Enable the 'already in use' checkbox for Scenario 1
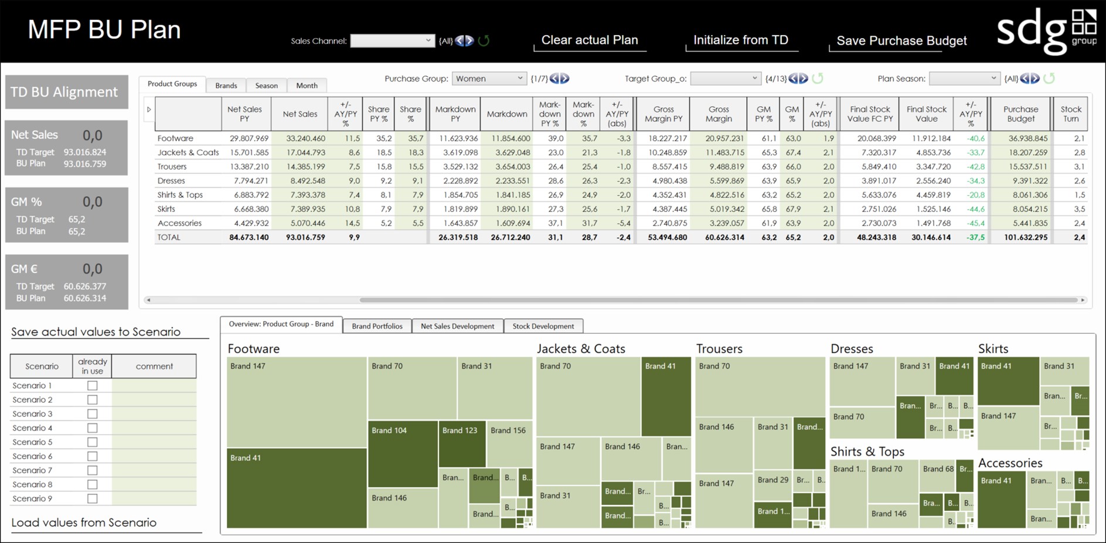Image resolution: width=1106 pixels, height=543 pixels. [92, 385]
